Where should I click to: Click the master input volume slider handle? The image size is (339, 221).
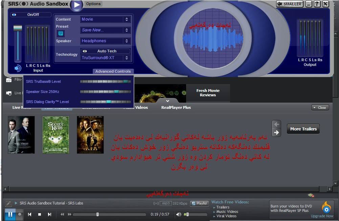(18, 28)
